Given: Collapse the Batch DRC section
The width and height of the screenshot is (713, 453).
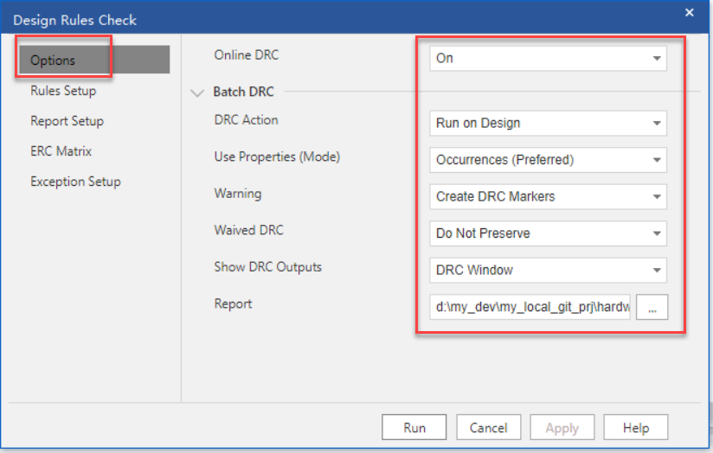Looking at the screenshot, I should point(197,92).
